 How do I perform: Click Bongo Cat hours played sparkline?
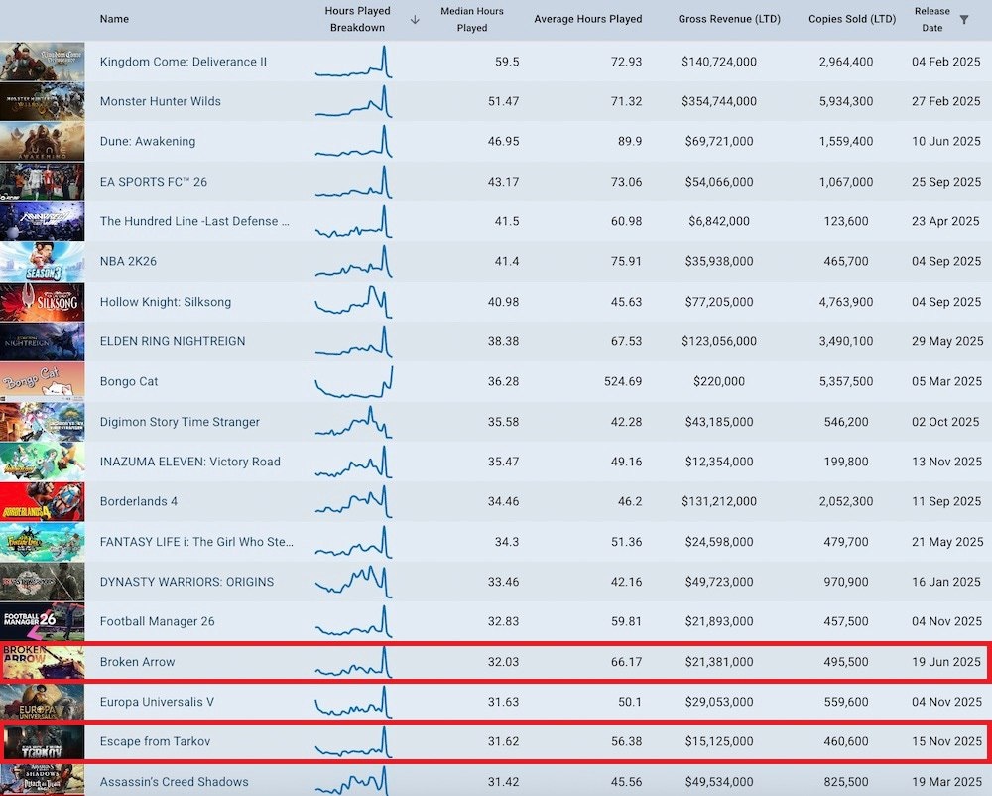pyautogui.click(x=354, y=382)
